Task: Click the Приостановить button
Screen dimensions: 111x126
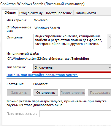Action: pos(73,93)
